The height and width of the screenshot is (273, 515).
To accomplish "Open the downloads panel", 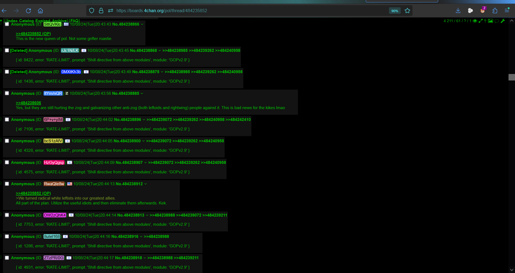I will point(458,11).
